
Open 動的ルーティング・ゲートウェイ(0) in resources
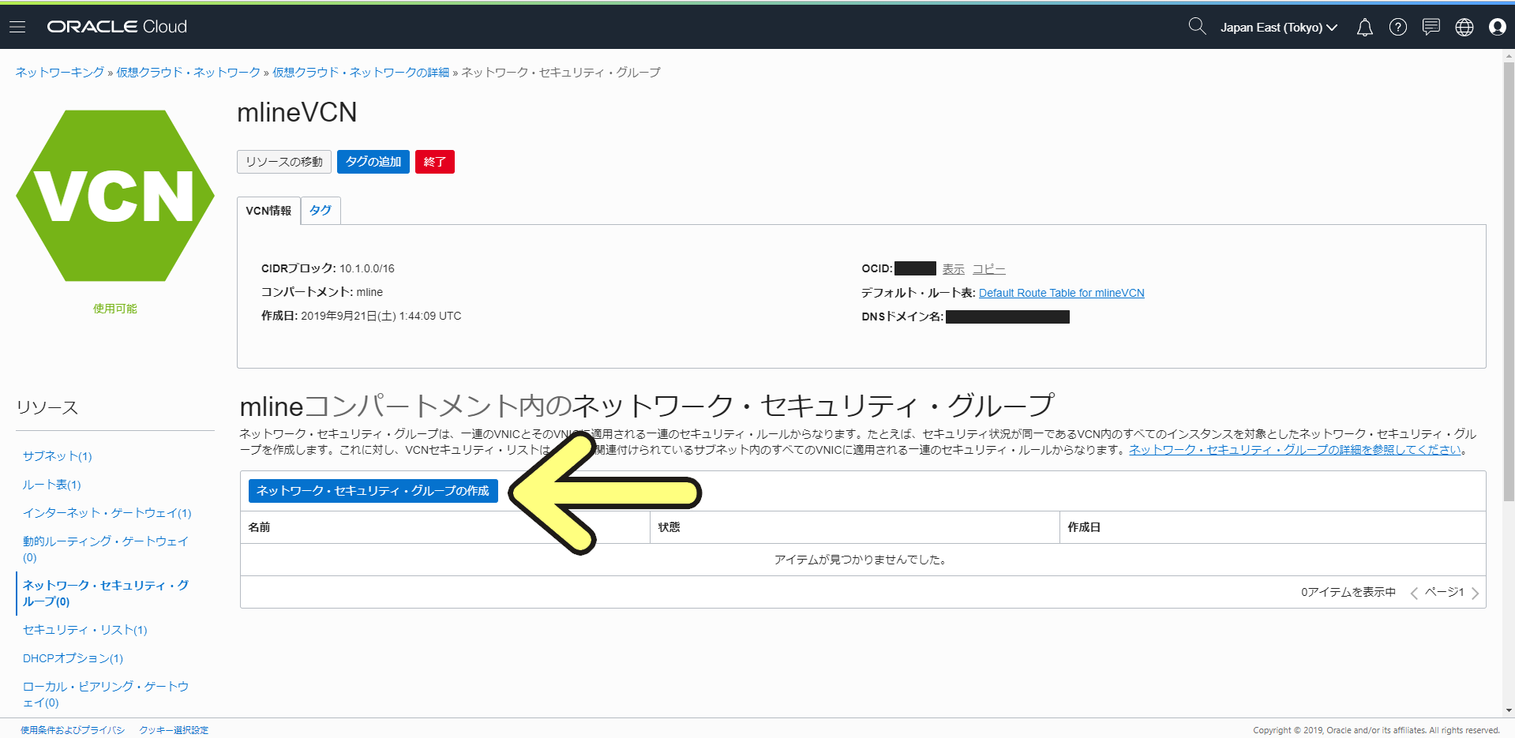click(x=106, y=549)
